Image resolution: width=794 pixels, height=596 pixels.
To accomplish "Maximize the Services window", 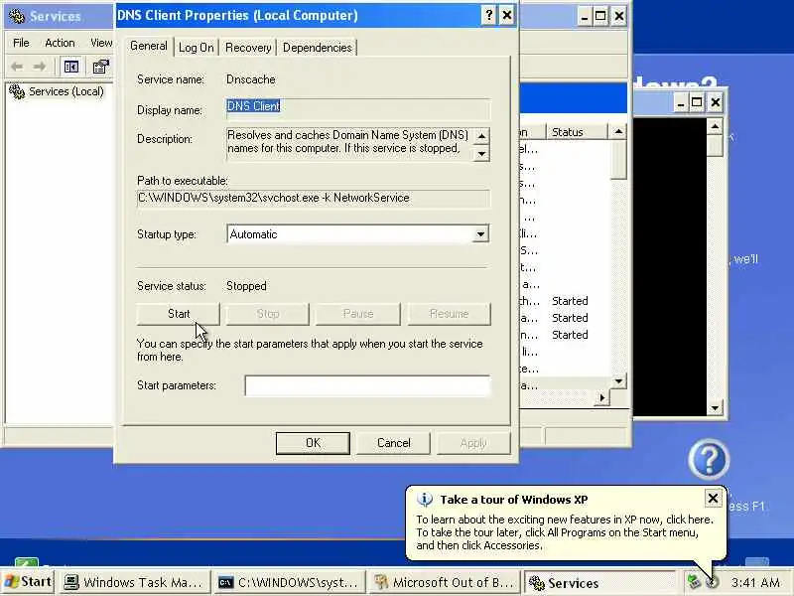I will (x=600, y=16).
